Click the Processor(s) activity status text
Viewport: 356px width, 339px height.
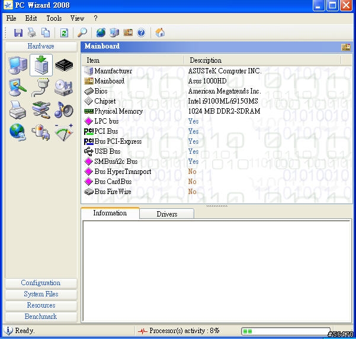(184, 331)
